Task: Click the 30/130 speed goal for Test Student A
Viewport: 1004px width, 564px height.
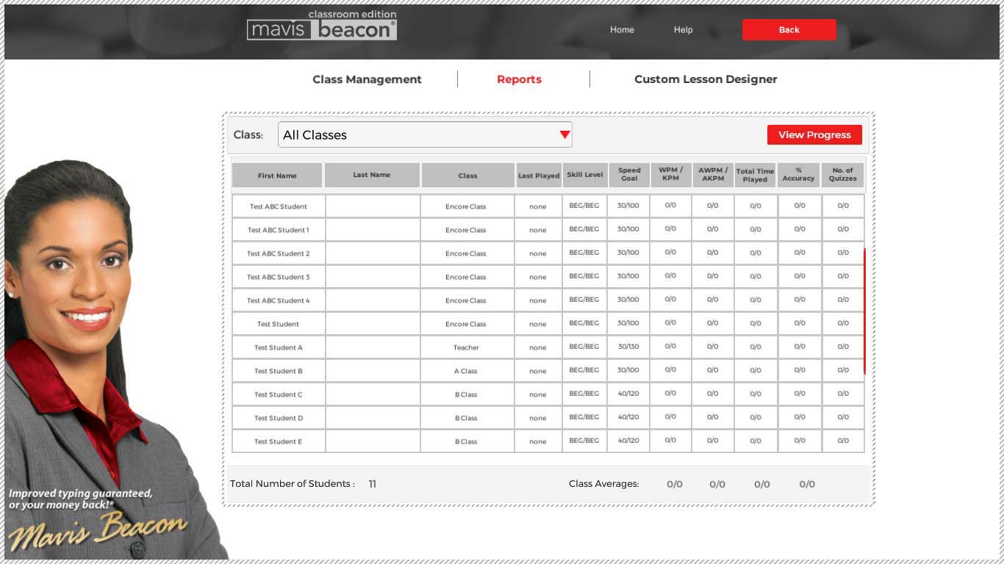Action: click(628, 347)
